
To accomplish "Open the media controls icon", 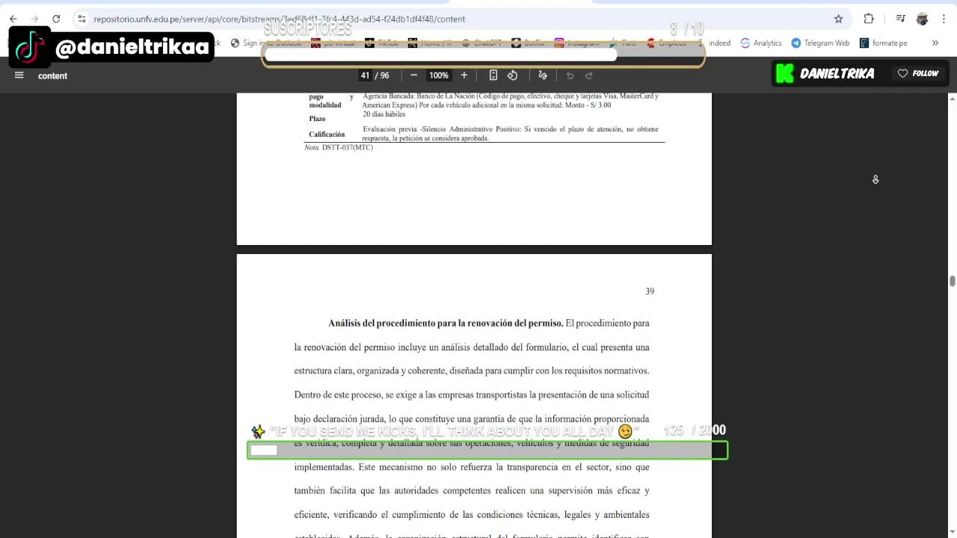I will tap(901, 19).
